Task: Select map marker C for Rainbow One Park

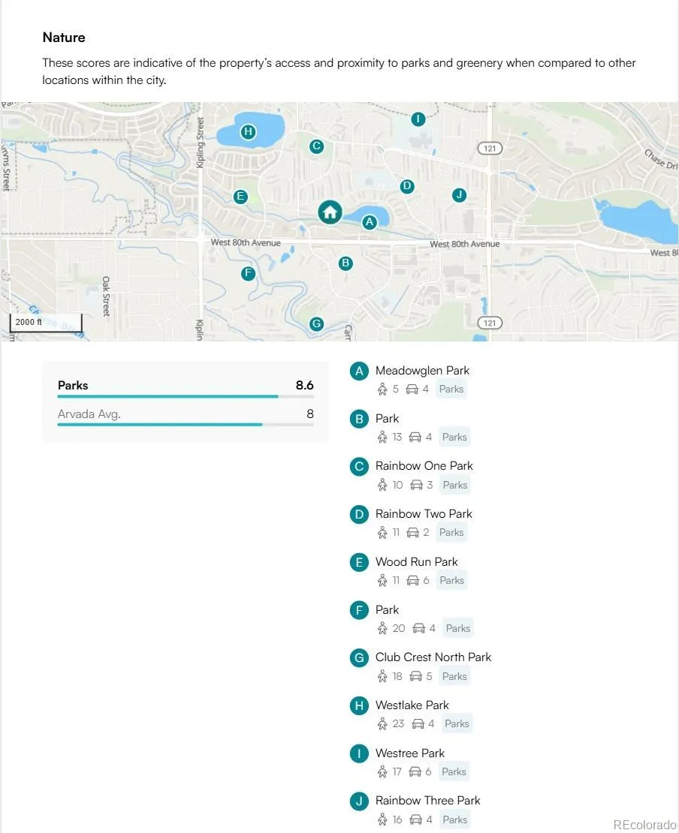Action: tap(316, 146)
